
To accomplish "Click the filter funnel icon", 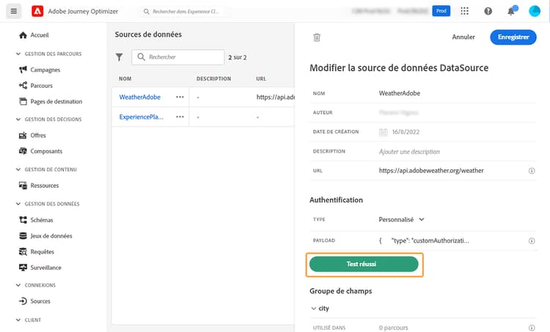I will coord(120,57).
